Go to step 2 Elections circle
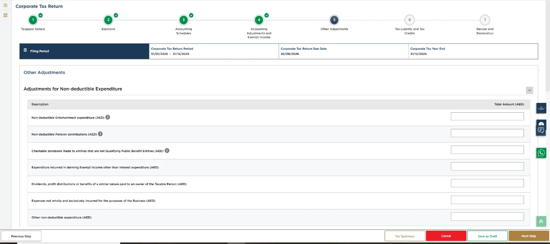Image resolution: width=550 pixels, height=244 pixels. tap(108, 20)
